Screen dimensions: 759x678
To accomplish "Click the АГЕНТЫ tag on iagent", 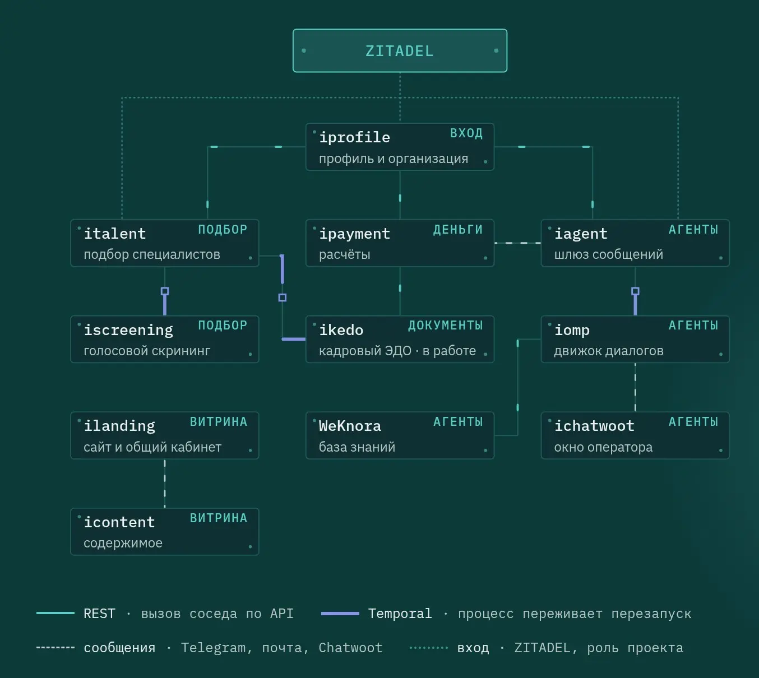I will 693,230.
